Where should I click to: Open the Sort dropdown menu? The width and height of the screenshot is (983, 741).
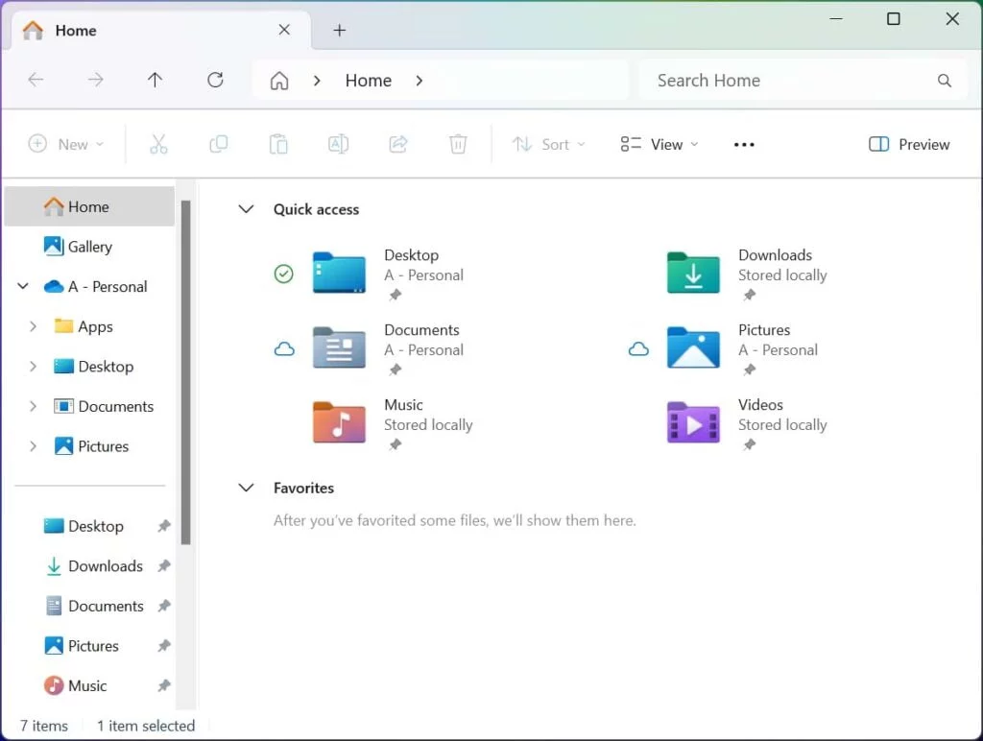549,144
